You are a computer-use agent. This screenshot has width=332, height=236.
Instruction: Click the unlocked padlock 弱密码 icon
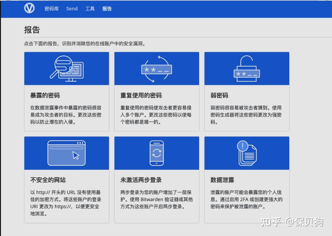[x=247, y=68]
